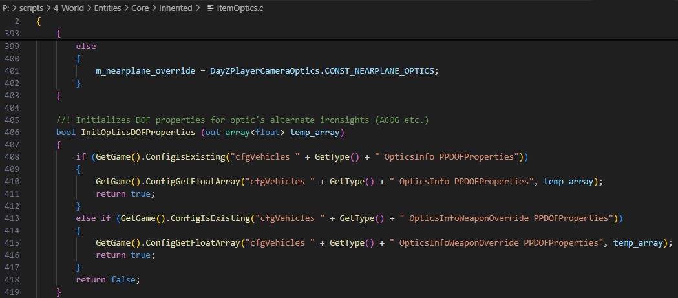
Task: Click the 'bool' return type keyword
Action: (x=66, y=133)
